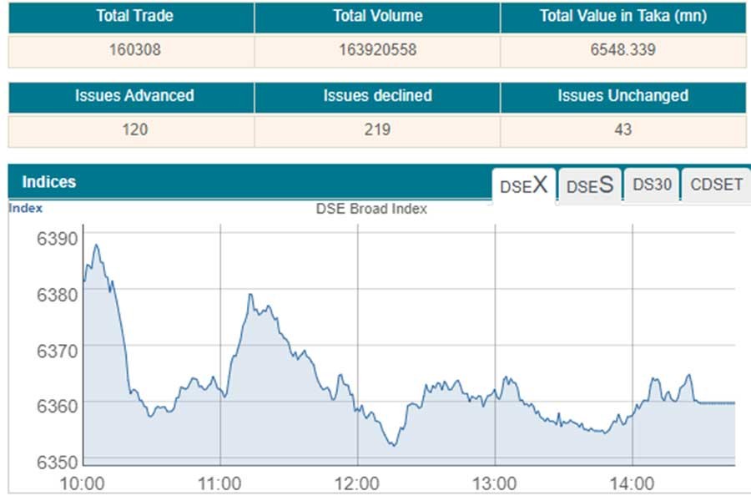Click the 6390 value on the y-axis
The height and width of the screenshot is (501, 751).
point(57,239)
